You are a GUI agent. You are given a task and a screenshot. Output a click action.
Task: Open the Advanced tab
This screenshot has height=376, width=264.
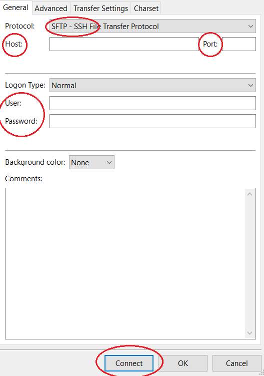[x=51, y=9]
